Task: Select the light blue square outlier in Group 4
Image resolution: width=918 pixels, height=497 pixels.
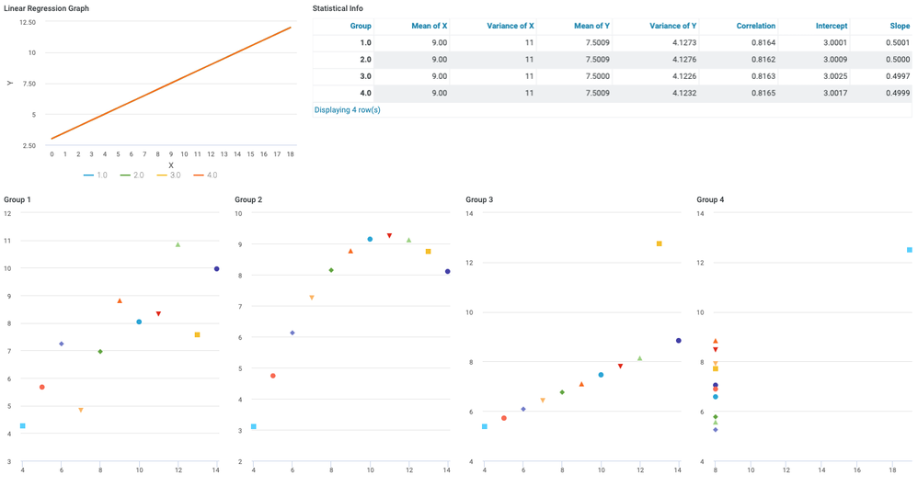Action: click(910, 250)
